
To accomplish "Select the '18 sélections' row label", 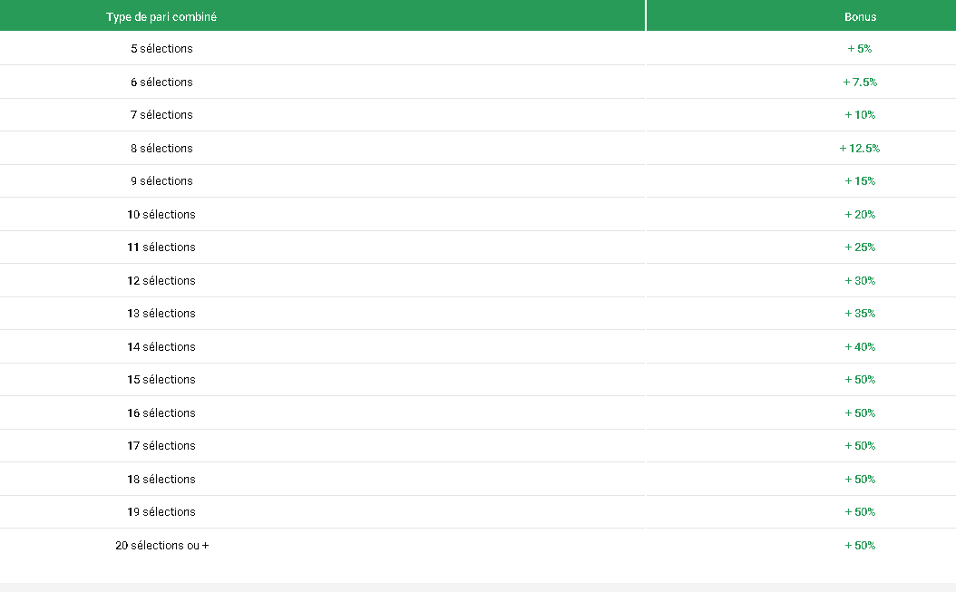I will click(x=161, y=480).
